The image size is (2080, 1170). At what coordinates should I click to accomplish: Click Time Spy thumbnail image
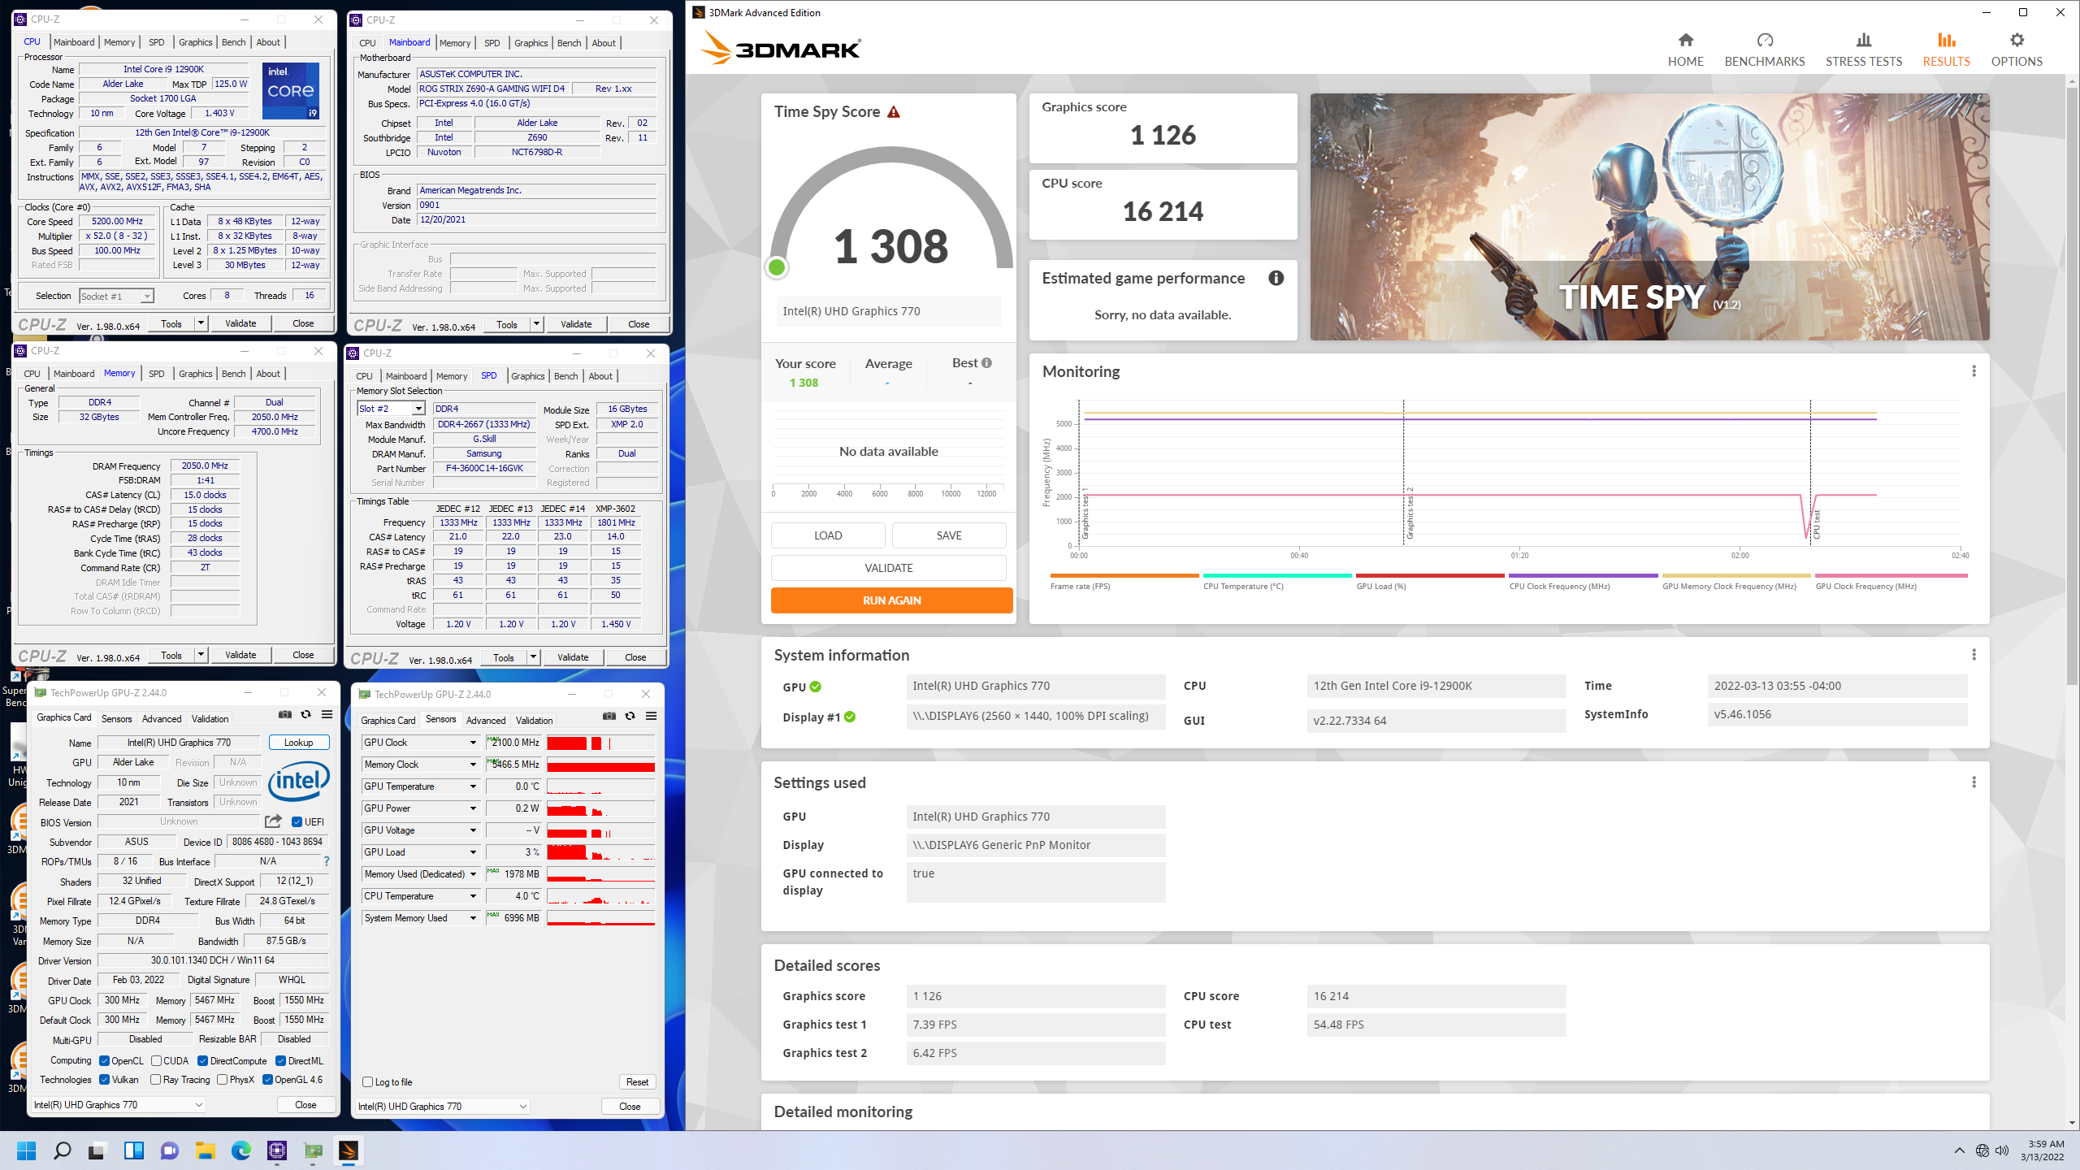click(x=1649, y=217)
